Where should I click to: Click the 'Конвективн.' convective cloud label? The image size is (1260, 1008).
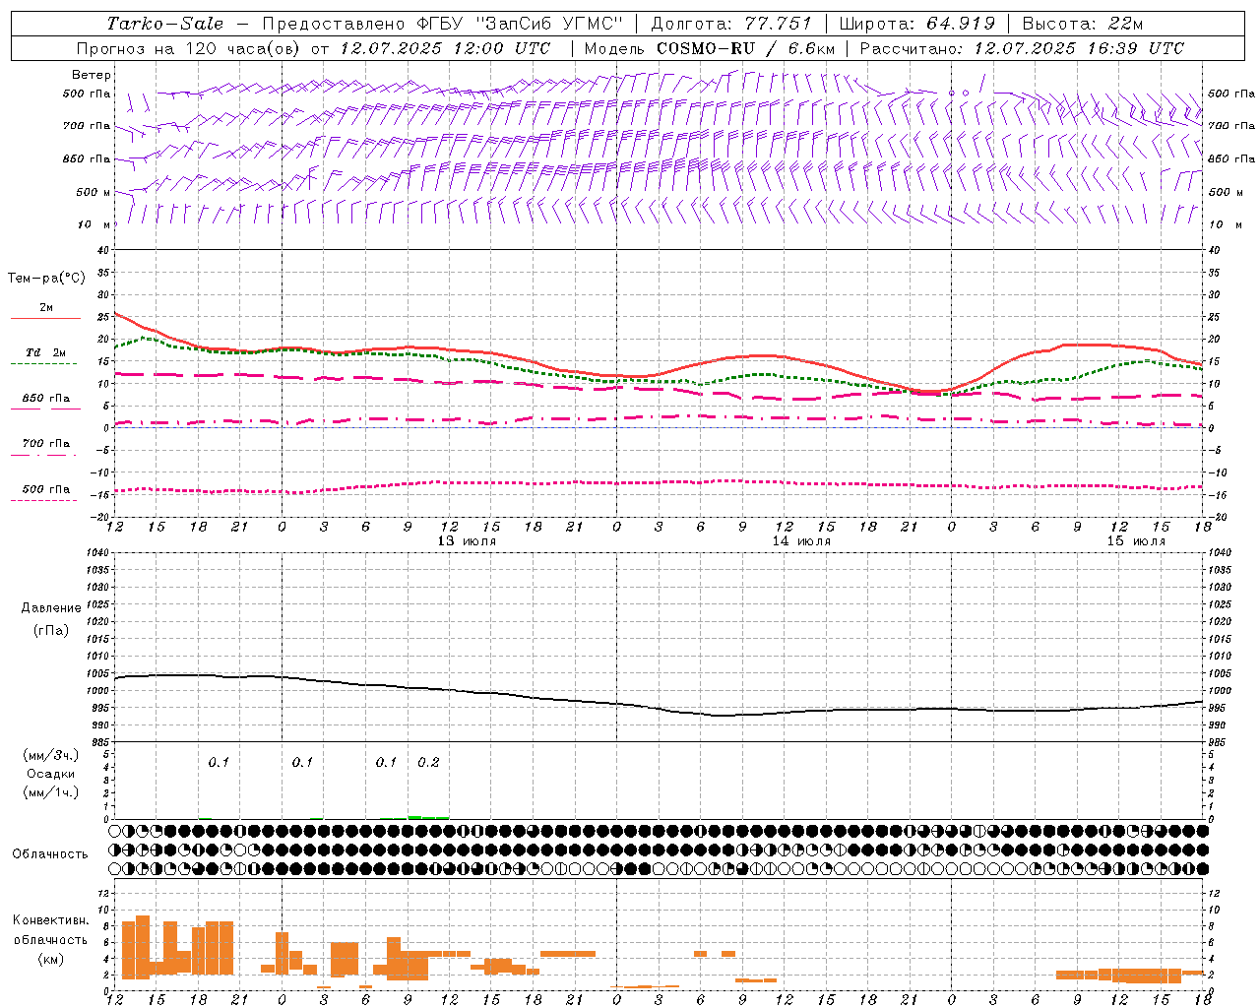click(51, 920)
